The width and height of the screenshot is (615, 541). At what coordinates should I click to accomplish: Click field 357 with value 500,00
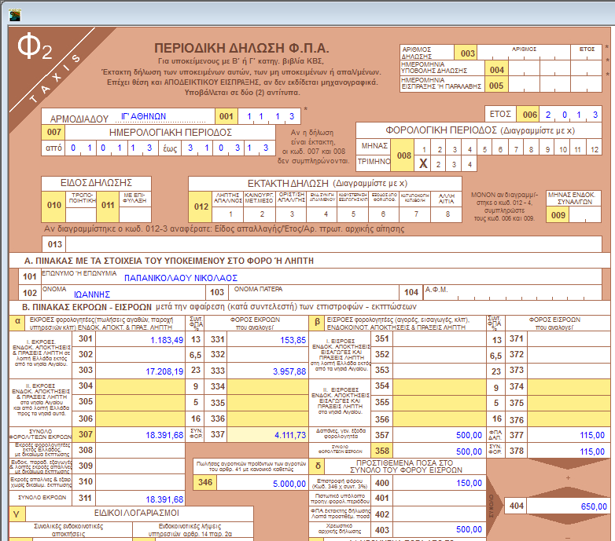tap(440, 435)
